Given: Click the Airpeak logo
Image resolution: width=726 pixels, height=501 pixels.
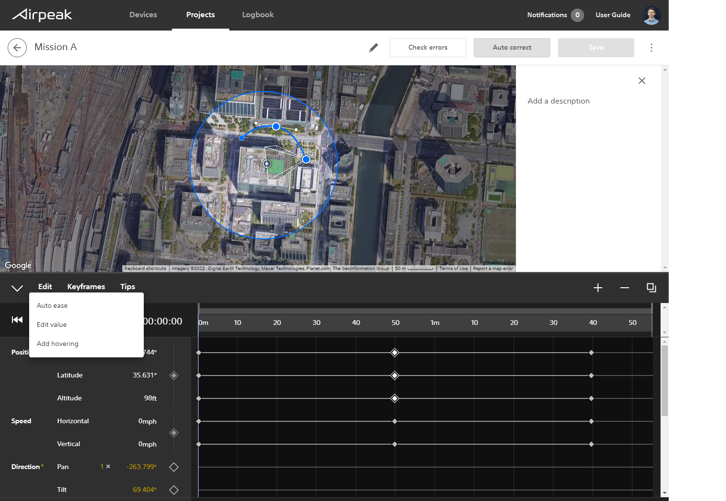Looking at the screenshot, I should [x=42, y=15].
